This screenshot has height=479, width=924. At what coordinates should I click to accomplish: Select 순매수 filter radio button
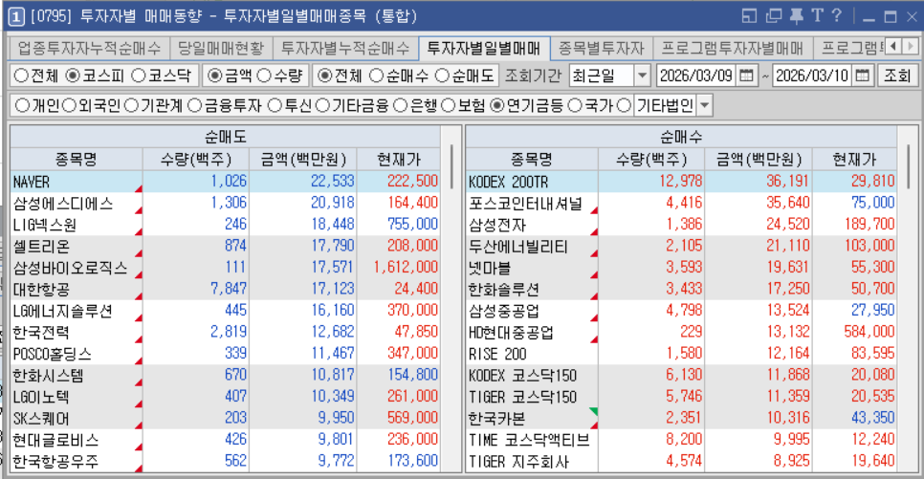click(x=377, y=76)
